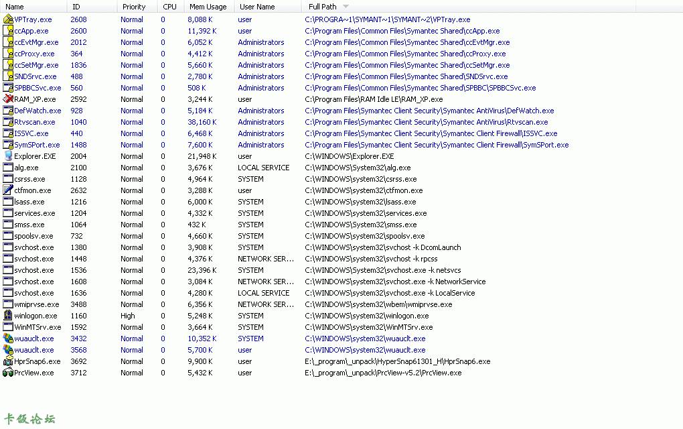Click the Explorer.EXE process icon
This screenshot has width=683, height=429.
tap(8, 156)
